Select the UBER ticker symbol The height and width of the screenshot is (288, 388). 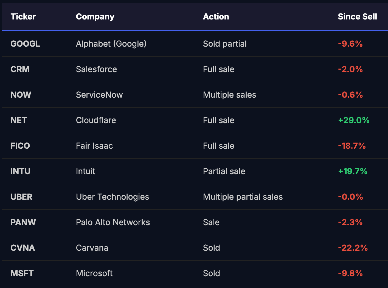(21, 197)
